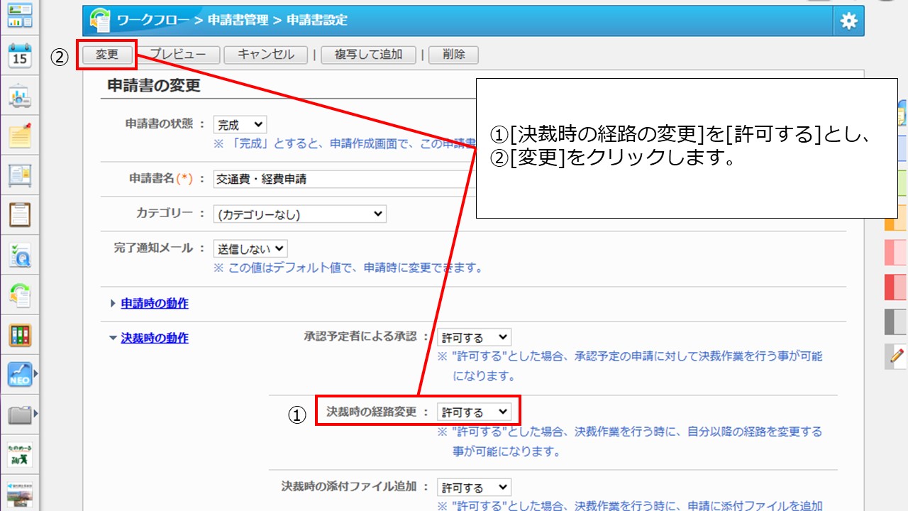Image resolution: width=908 pixels, height=511 pixels.
Task: Click the blue NEO sidebar icon
Action: pos(20,374)
